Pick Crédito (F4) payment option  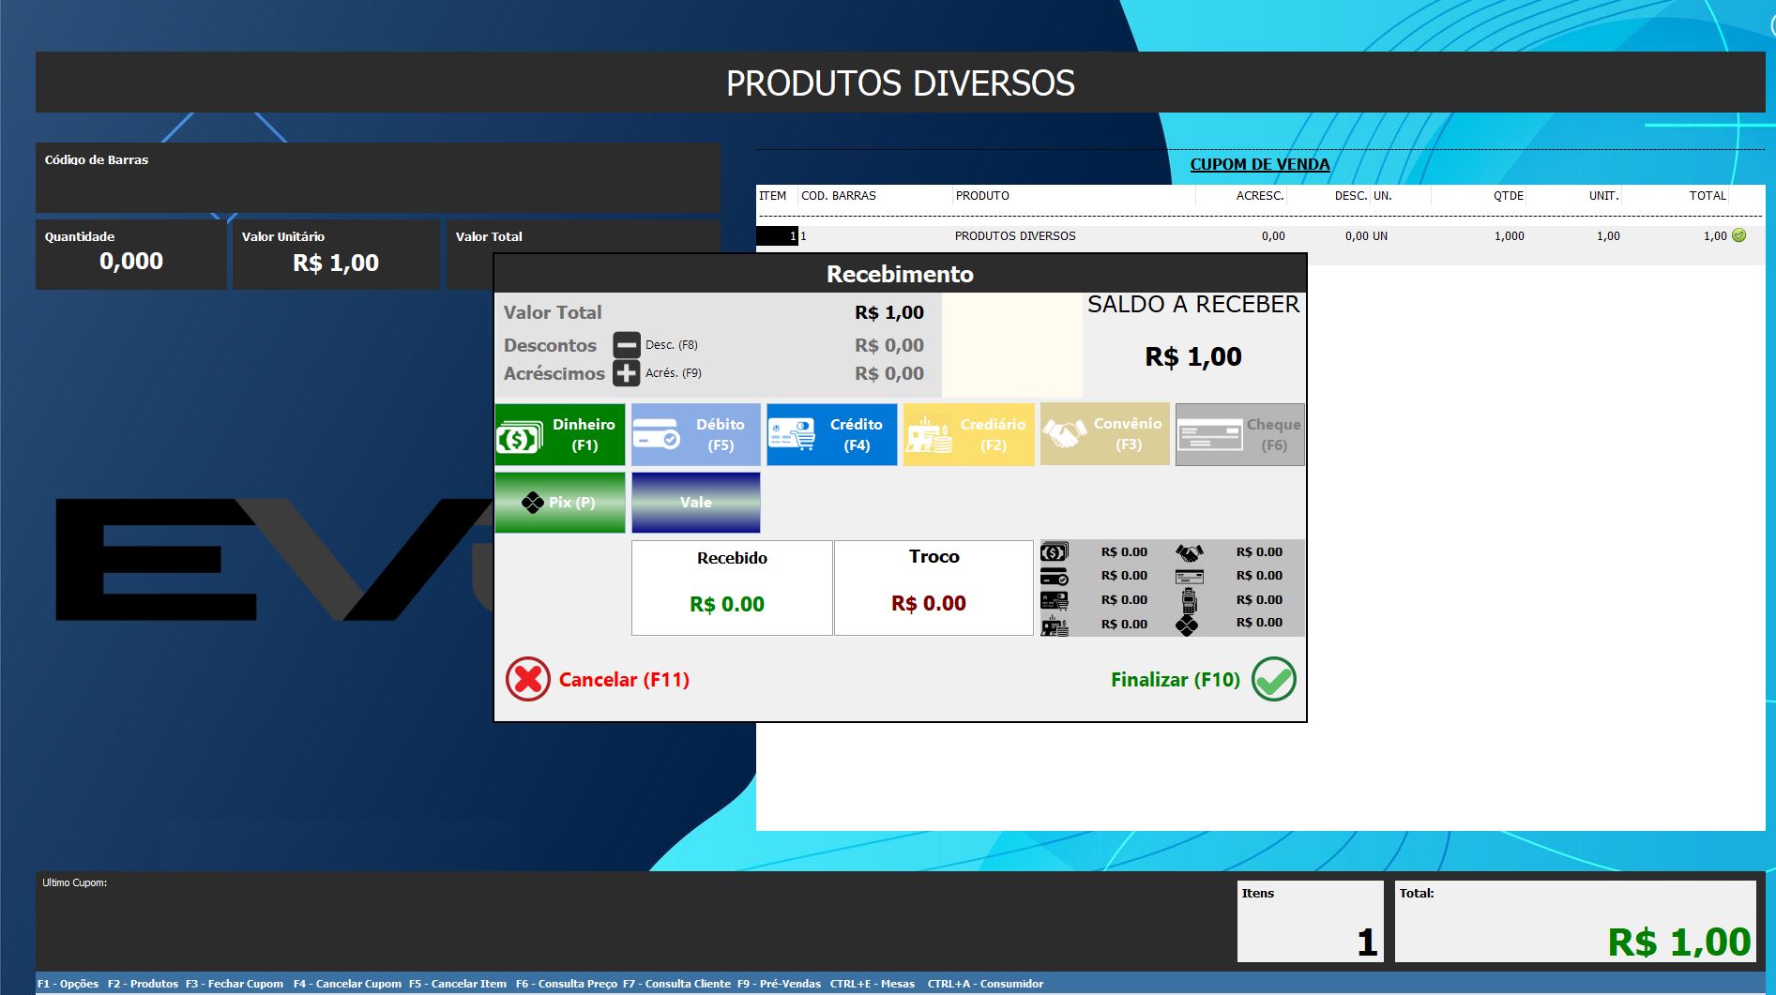[x=831, y=435]
